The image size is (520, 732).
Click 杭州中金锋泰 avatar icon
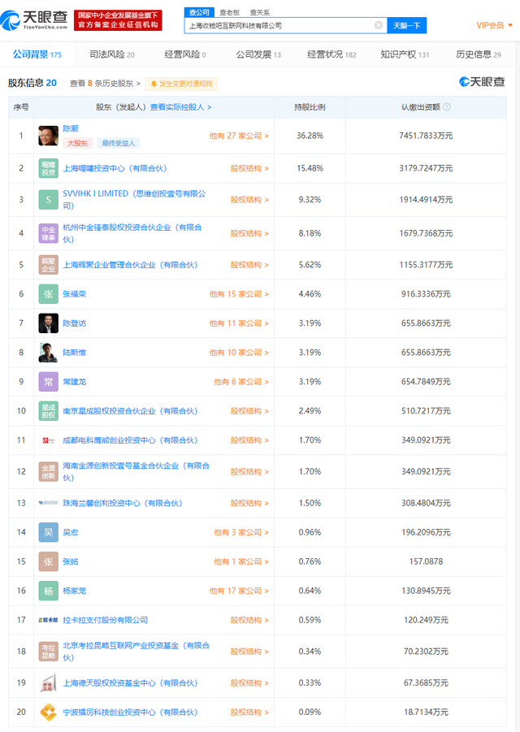[x=49, y=233]
